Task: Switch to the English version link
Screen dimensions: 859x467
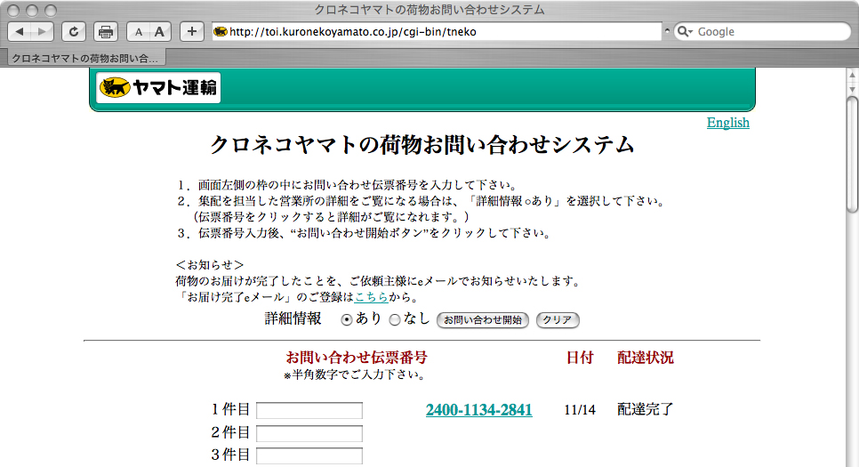Action: click(x=727, y=122)
